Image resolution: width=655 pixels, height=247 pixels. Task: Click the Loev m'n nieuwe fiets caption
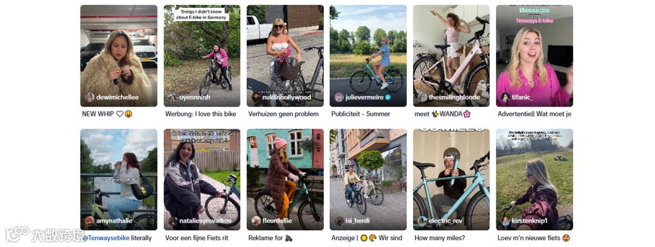pyautogui.click(x=534, y=238)
